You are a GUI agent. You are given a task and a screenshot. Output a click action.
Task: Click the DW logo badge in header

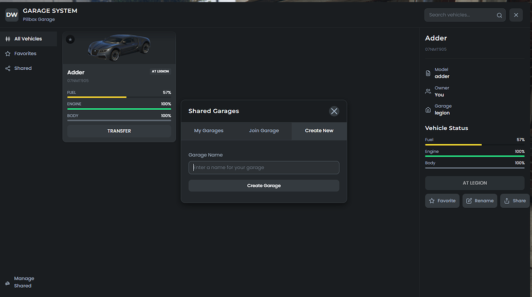11,14
